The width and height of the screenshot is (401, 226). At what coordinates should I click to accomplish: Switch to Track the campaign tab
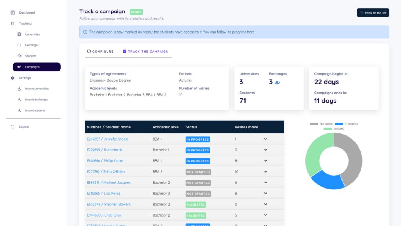pos(146,52)
